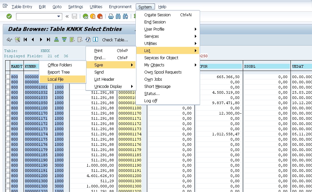
Task: Expand the Save submenu
Action: [x=111, y=65]
